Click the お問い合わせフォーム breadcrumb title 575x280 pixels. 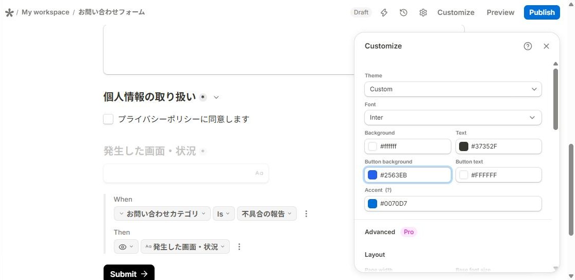111,12
